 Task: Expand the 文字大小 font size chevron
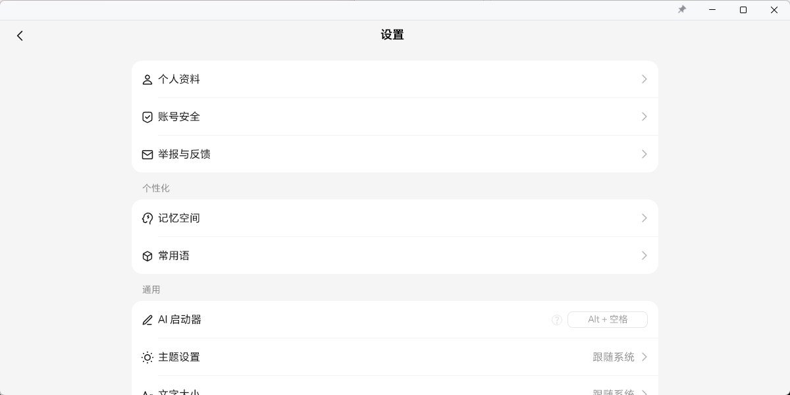coord(644,392)
